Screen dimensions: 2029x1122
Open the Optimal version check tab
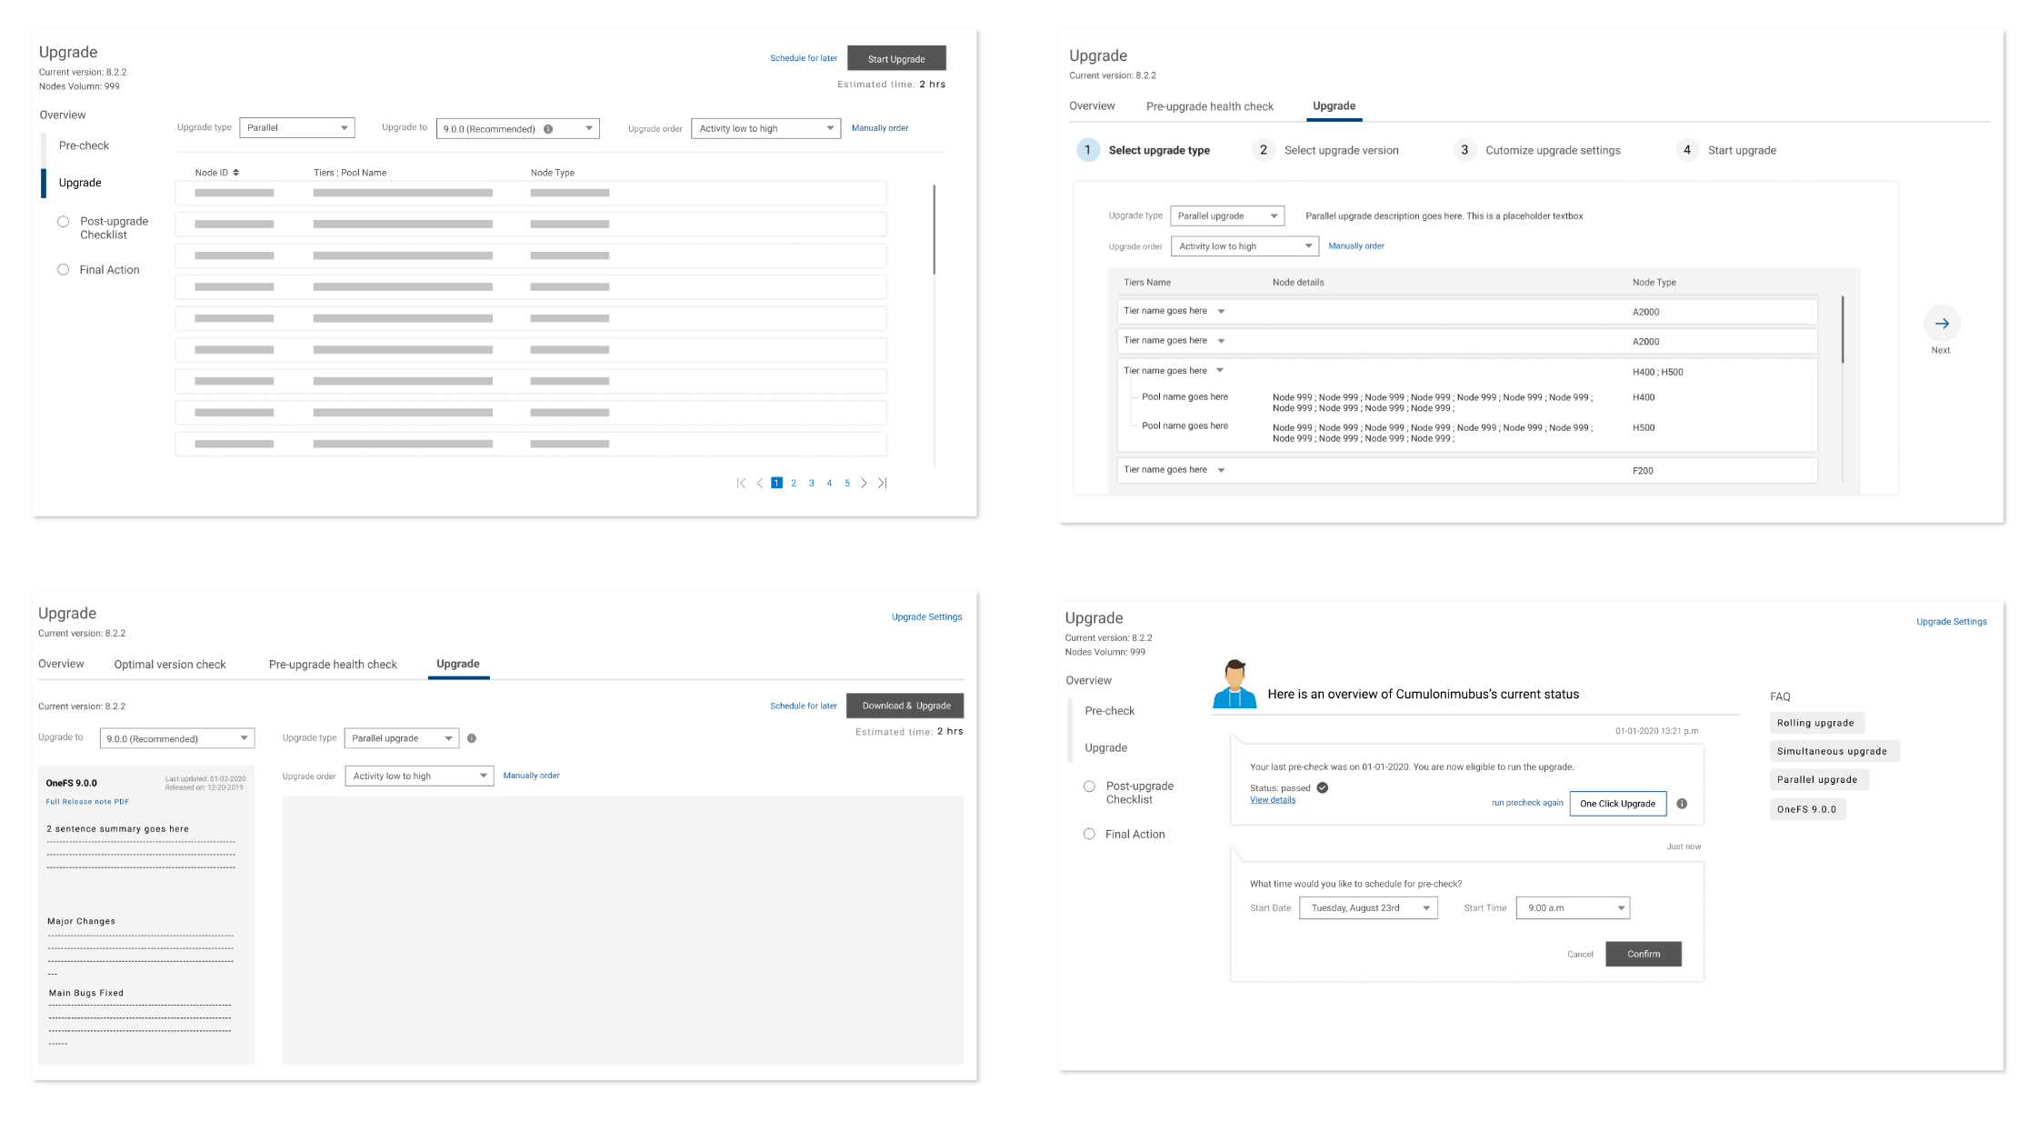(x=170, y=665)
